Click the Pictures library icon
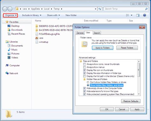The image size is (151, 121). (x=9, y=53)
